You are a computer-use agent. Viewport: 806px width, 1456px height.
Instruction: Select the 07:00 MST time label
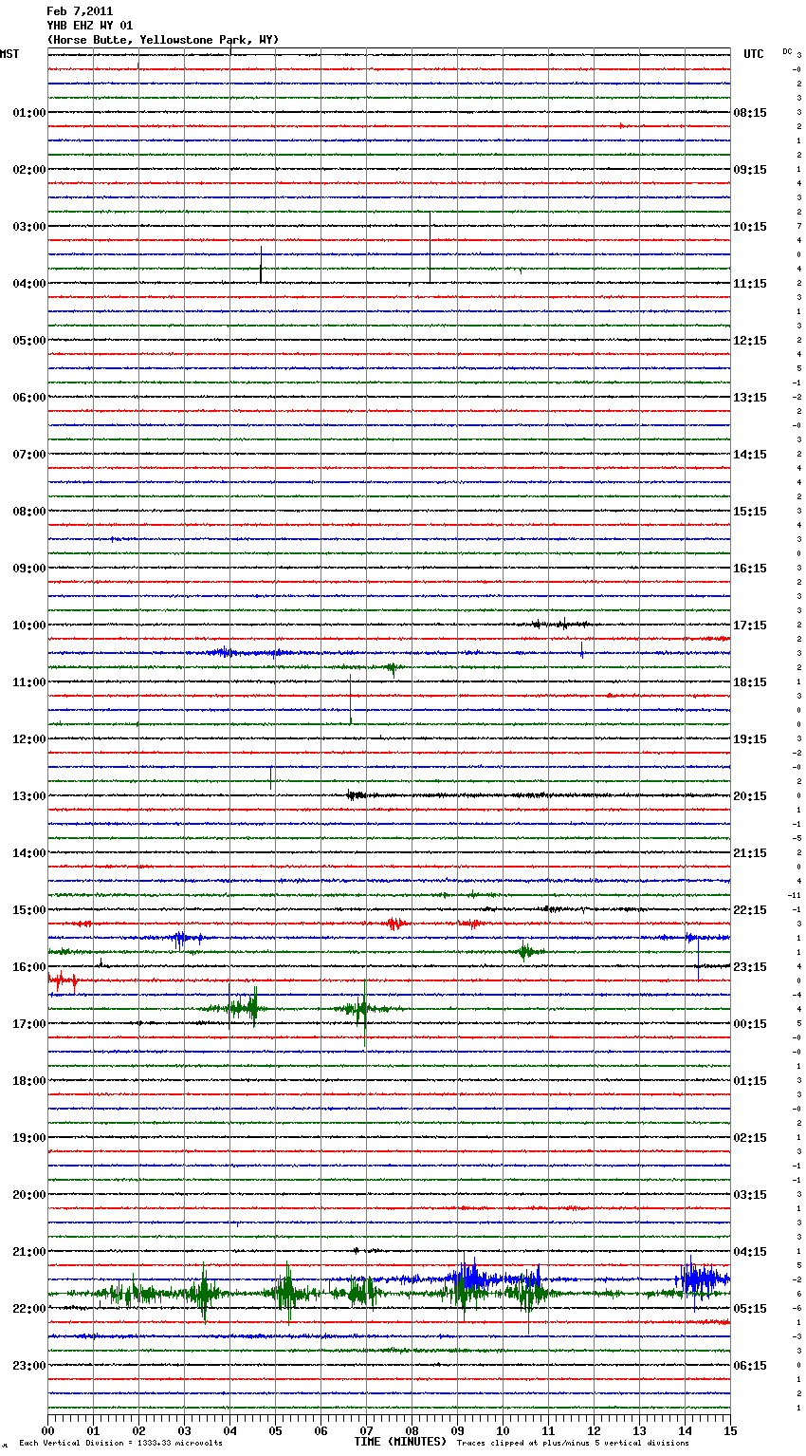pyautogui.click(x=29, y=455)
